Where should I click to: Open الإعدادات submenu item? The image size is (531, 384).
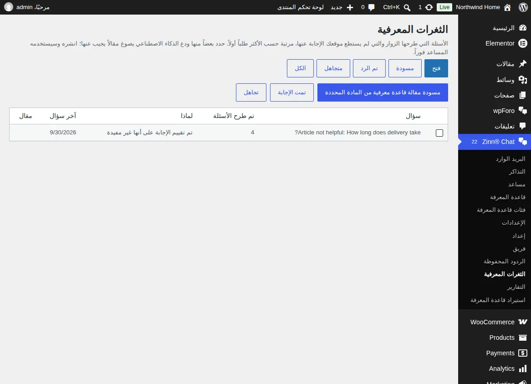[x=513, y=222]
